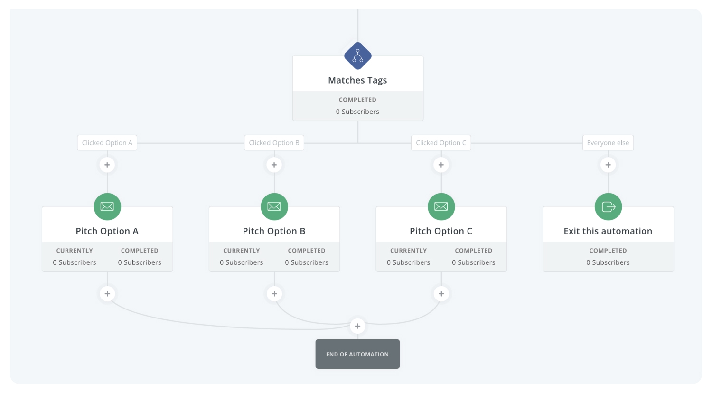Image resolution: width=712 pixels, height=393 pixels.
Task: Click the blue Matches Tags condition icon
Action: (x=357, y=56)
